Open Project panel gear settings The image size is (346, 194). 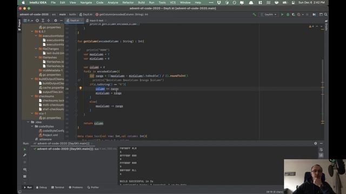pyautogui.click(x=56, y=20)
